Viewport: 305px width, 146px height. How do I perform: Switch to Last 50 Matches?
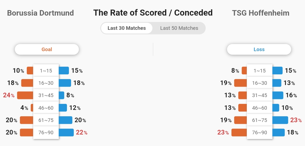point(179,28)
